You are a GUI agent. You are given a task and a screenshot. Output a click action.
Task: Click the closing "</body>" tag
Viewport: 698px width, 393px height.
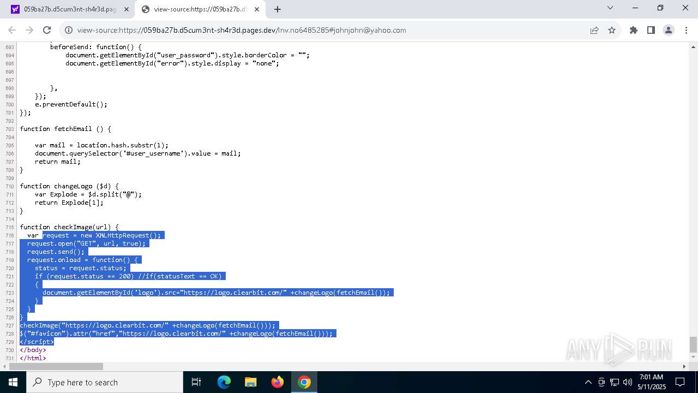coord(33,350)
